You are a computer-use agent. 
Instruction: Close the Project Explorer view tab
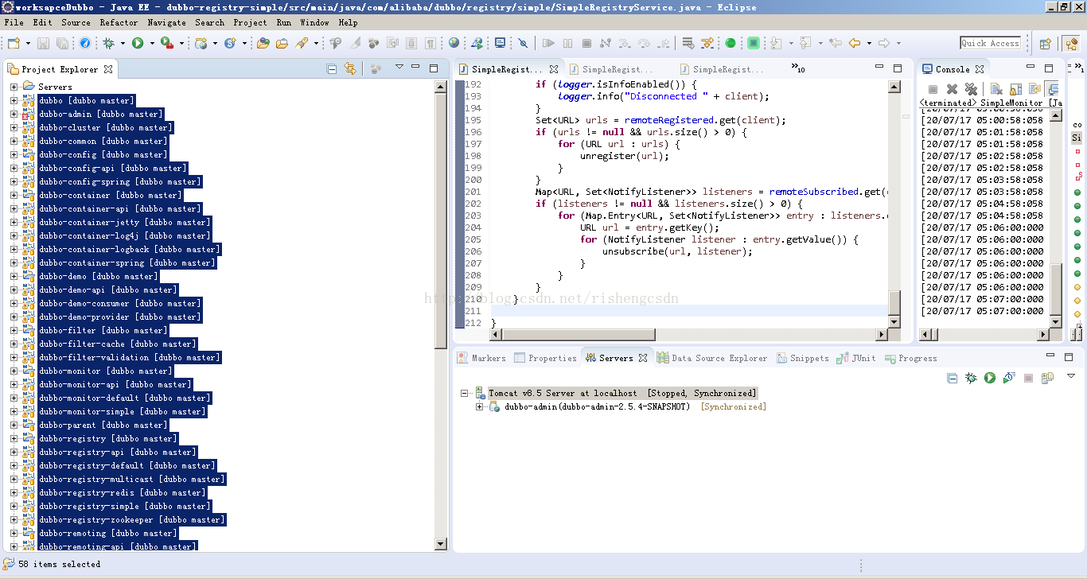108,69
